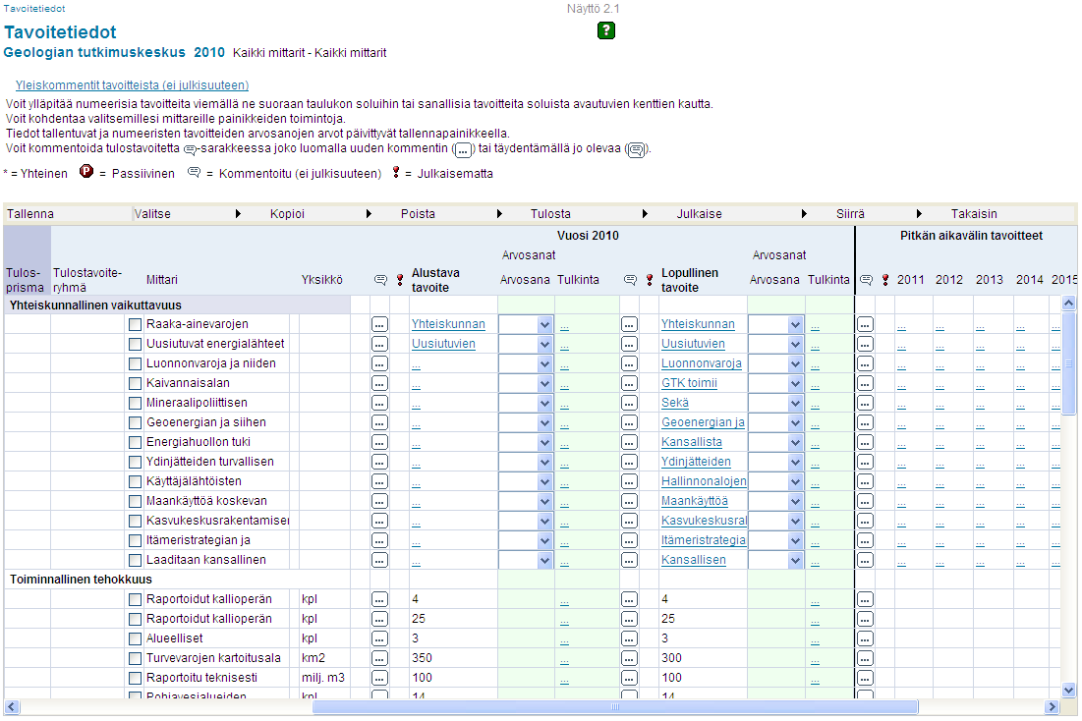Open final Arvosana dropdown for Käyttäjälähtöisten
This screenshot has height=721, width=1082.
coord(776,481)
